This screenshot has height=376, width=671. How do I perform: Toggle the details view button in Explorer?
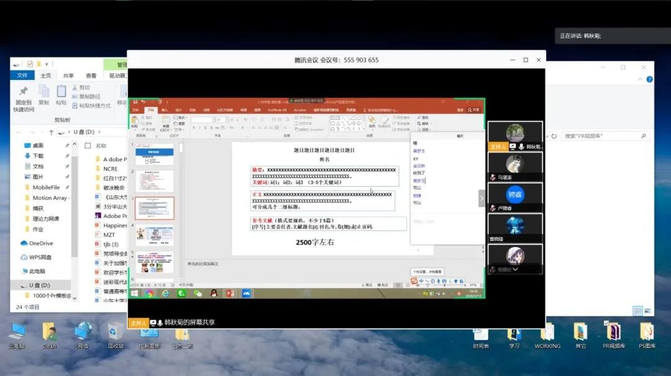click(637, 311)
